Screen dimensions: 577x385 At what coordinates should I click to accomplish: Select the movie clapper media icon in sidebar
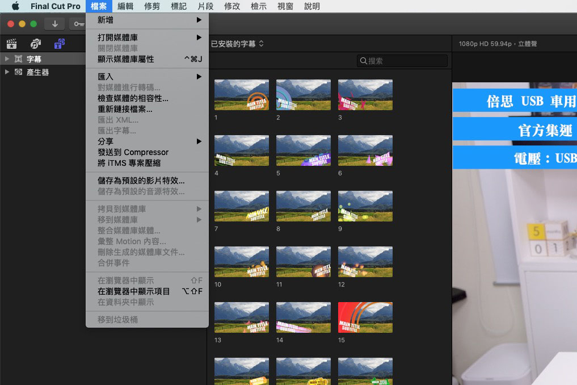point(11,44)
